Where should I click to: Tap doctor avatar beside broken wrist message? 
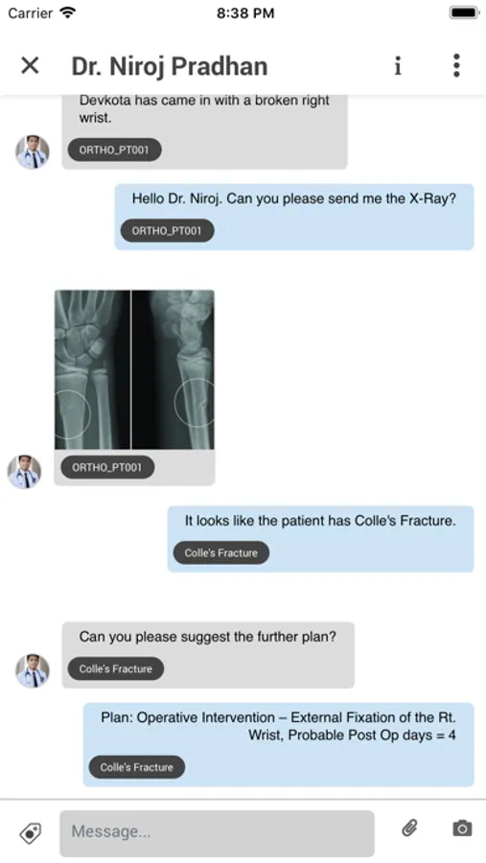[33, 152]
